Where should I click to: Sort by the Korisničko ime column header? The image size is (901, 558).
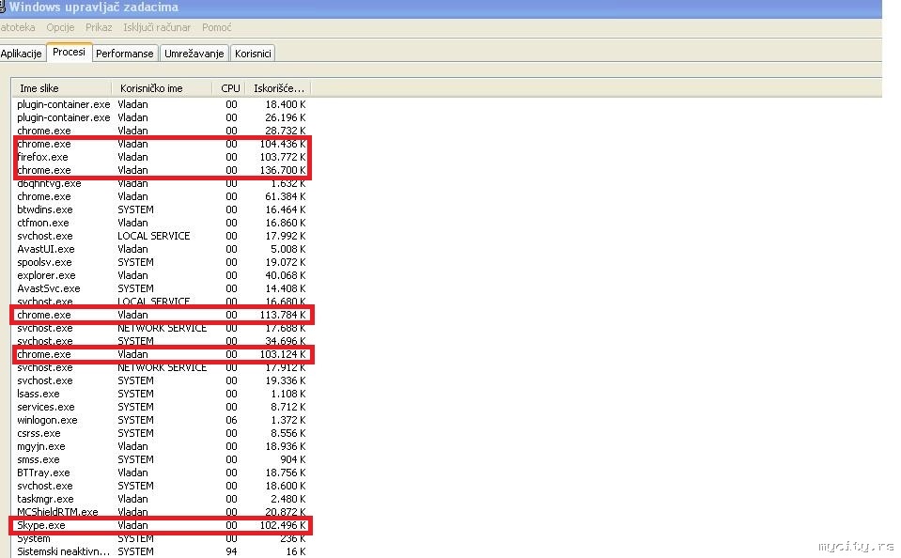[x=162, y=88]
